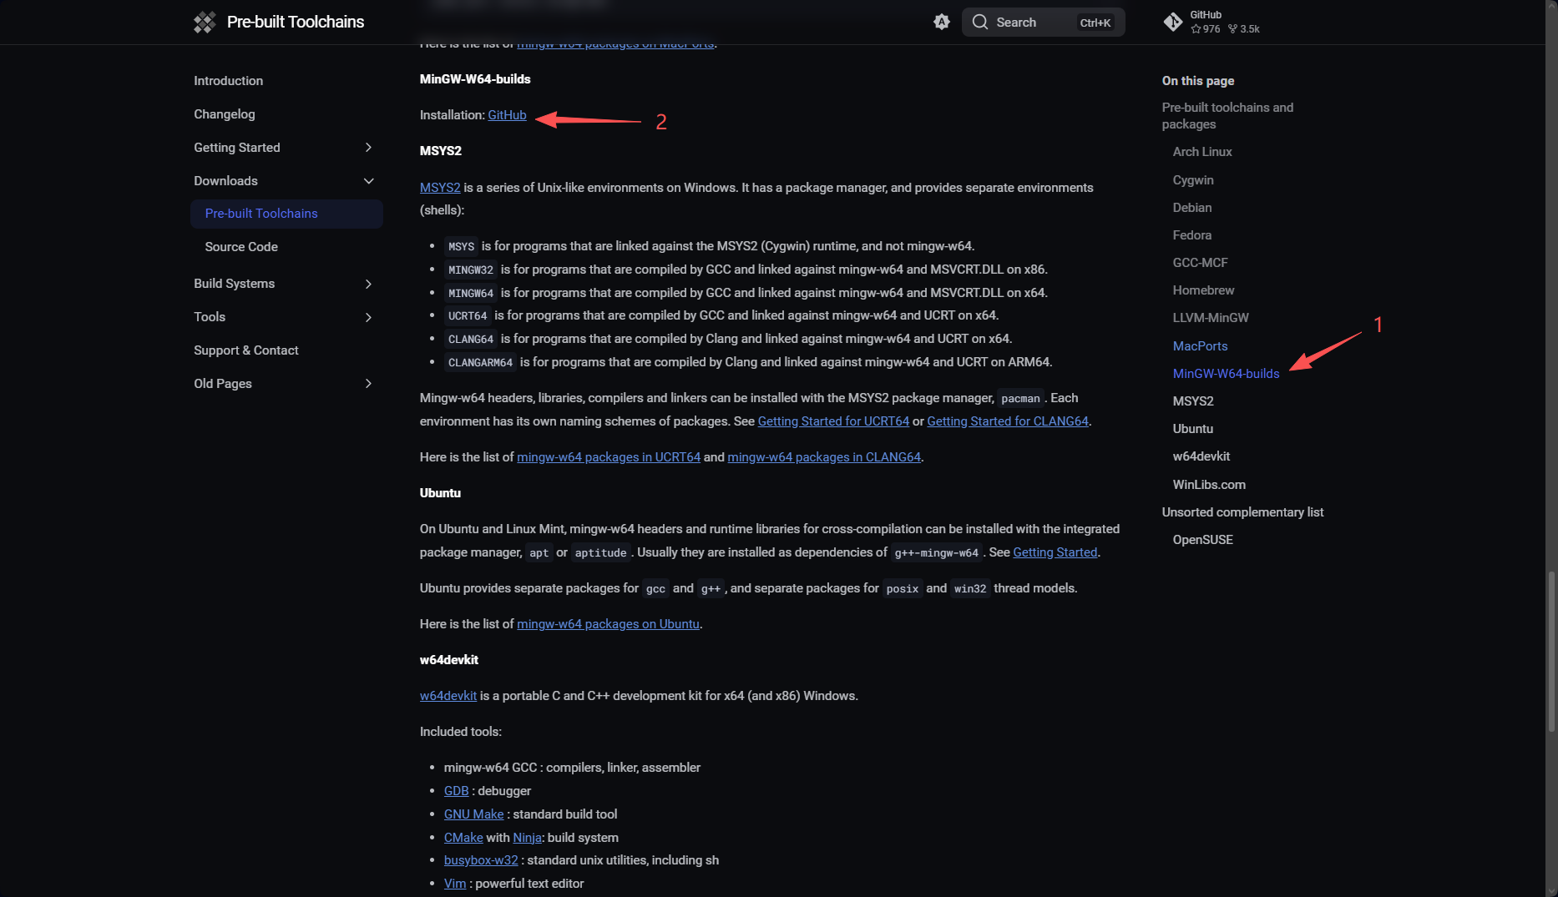This screenshot has width=1558, height=897.
Task: Jump to OpenSUSE in page contents
Action: 1203,540
